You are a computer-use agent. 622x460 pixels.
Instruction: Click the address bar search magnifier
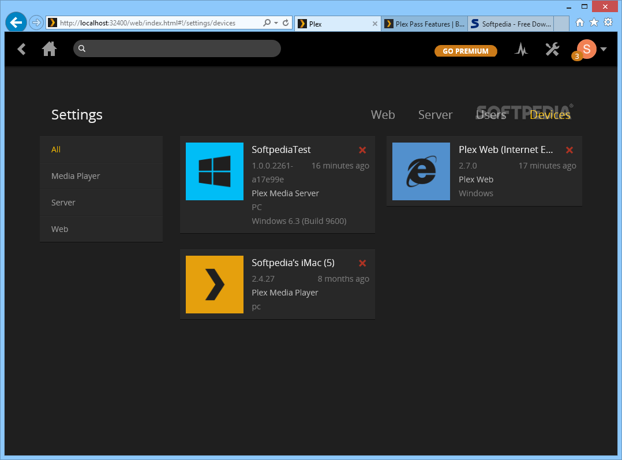click(267, 23)
